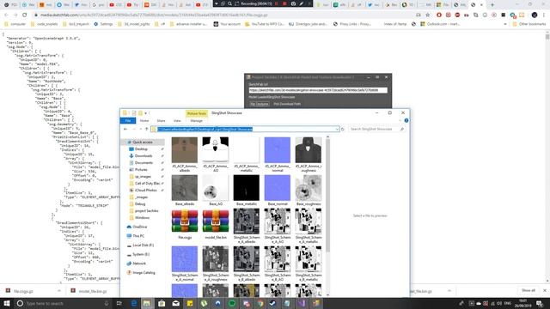Select the 45_ACP_Ammo_AO thumbnail
Viewport: 550px width, 309px height.
click(216, 150)
